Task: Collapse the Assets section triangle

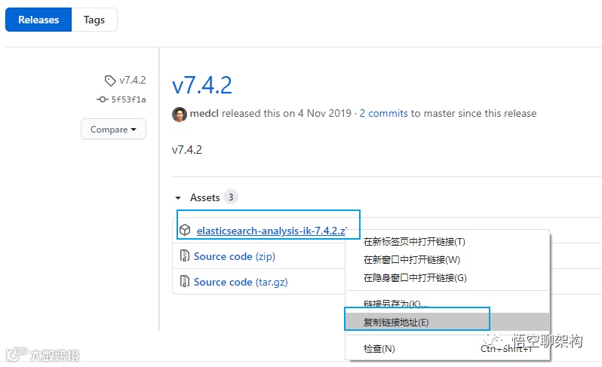Action: (178, 198)
